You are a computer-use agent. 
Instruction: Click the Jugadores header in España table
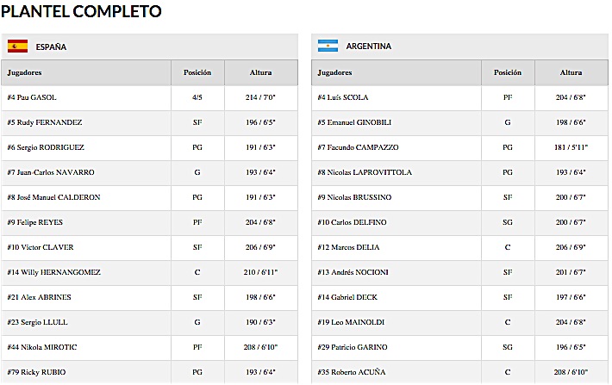pyautogui.click(x=25, y=73)
